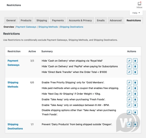
Task: Edit the 'Gold Members' Free Priority Shipping rule
Action: tap(129, 82)
